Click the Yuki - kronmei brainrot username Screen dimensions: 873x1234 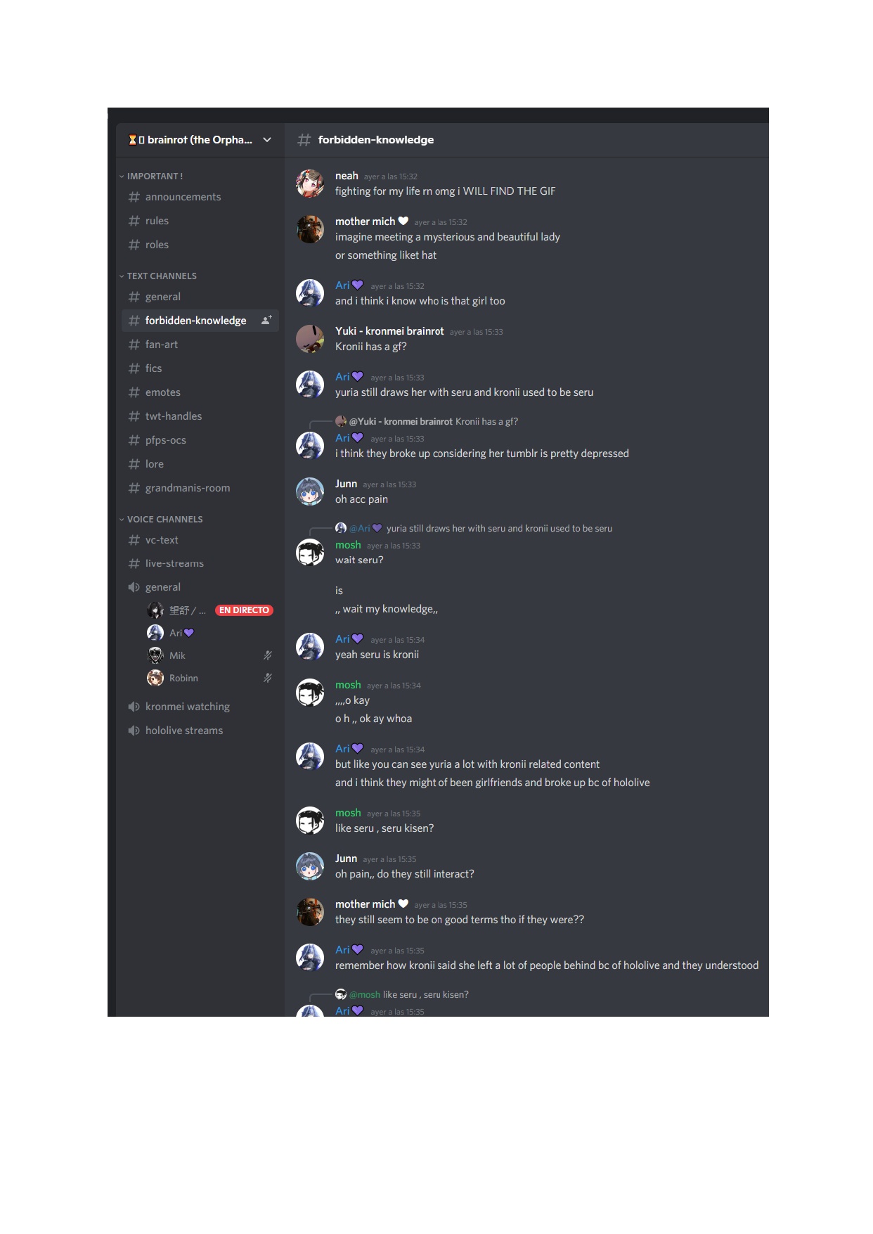tap(389, 331)
